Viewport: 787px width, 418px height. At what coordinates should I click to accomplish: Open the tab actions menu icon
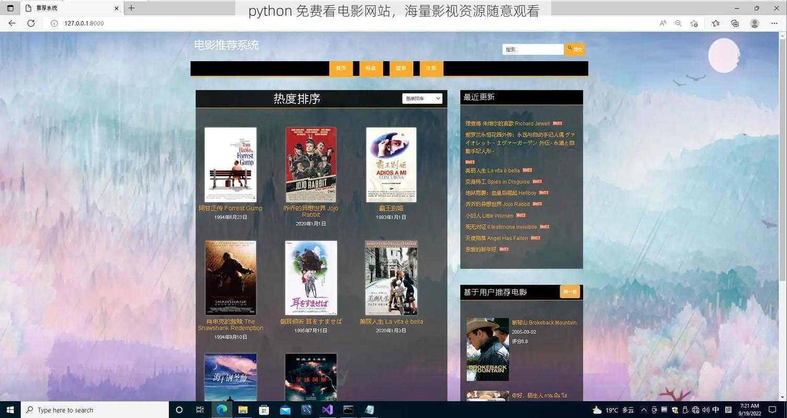10,8
